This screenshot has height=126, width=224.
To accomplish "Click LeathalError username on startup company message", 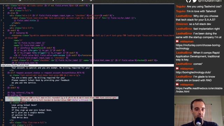I will [x=184, y=34].
